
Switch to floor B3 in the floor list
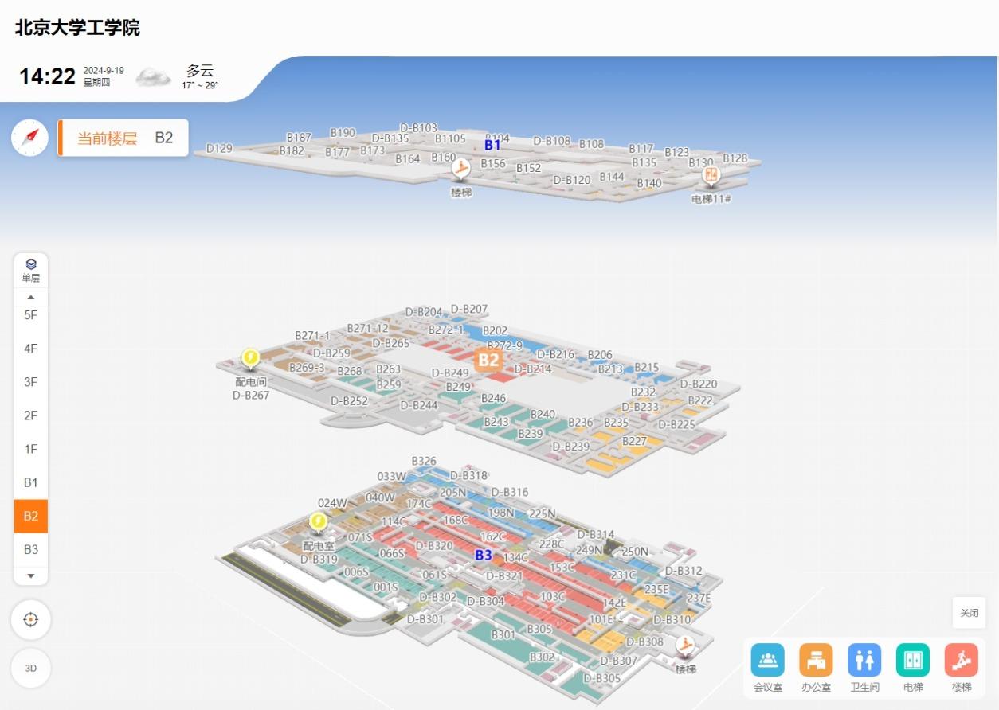pyautogui.click(x=31, y=549)
